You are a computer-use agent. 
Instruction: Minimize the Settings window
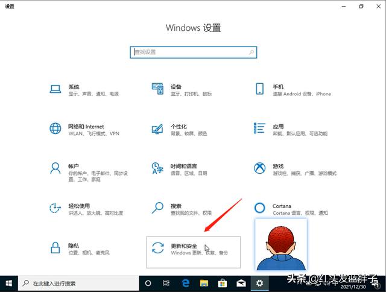click(x=344, y=7)
